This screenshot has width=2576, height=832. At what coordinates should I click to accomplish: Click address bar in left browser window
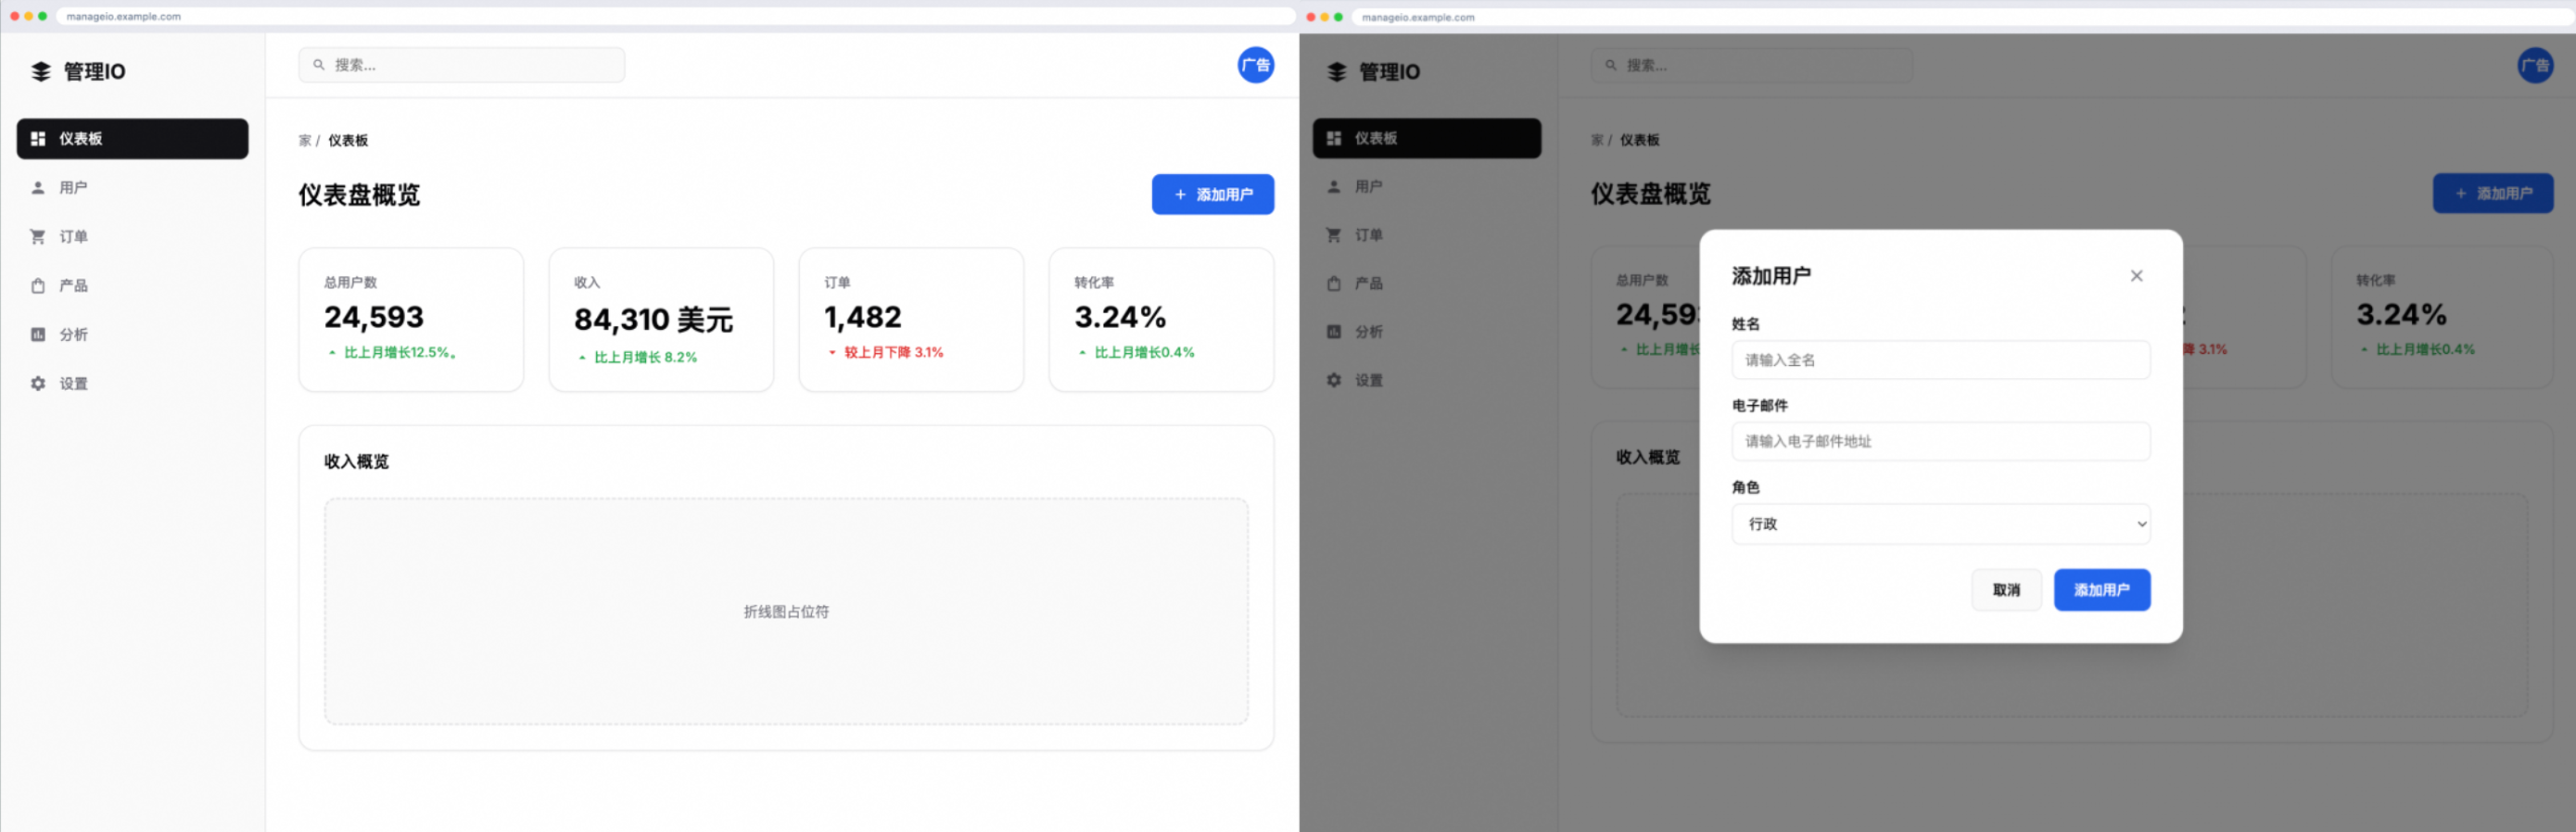coord(675,17)
